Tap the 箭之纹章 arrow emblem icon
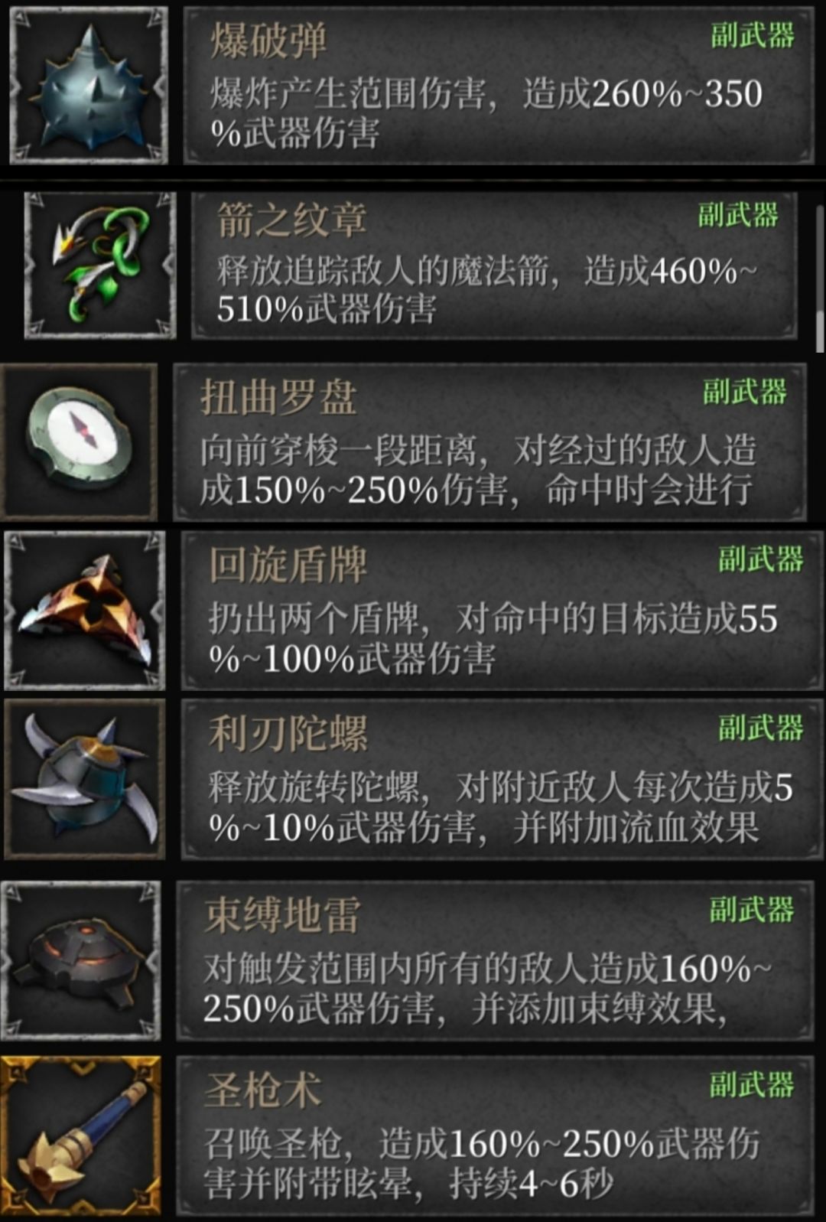Screen dimensions: 826x1222 [100, 265]
